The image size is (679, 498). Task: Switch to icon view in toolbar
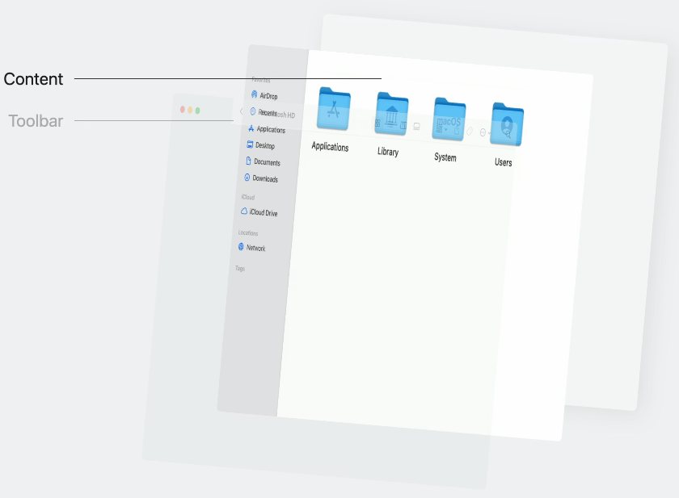377,123
